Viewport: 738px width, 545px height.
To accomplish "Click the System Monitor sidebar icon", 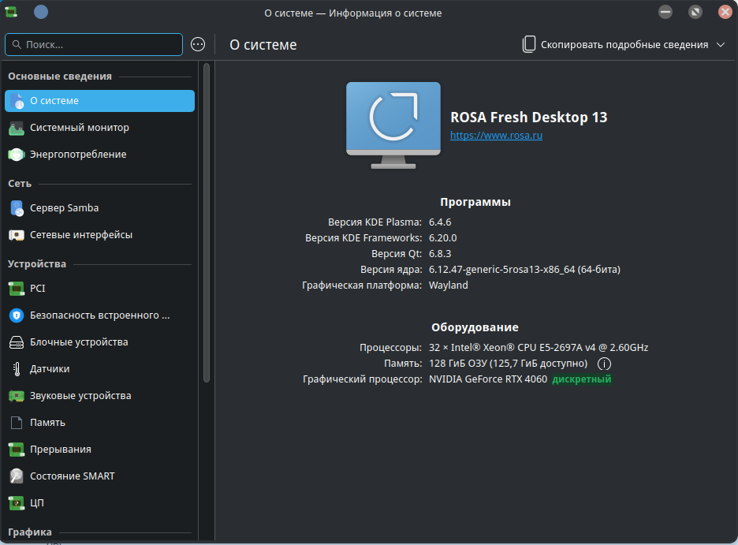I will (x=17, y=128).
